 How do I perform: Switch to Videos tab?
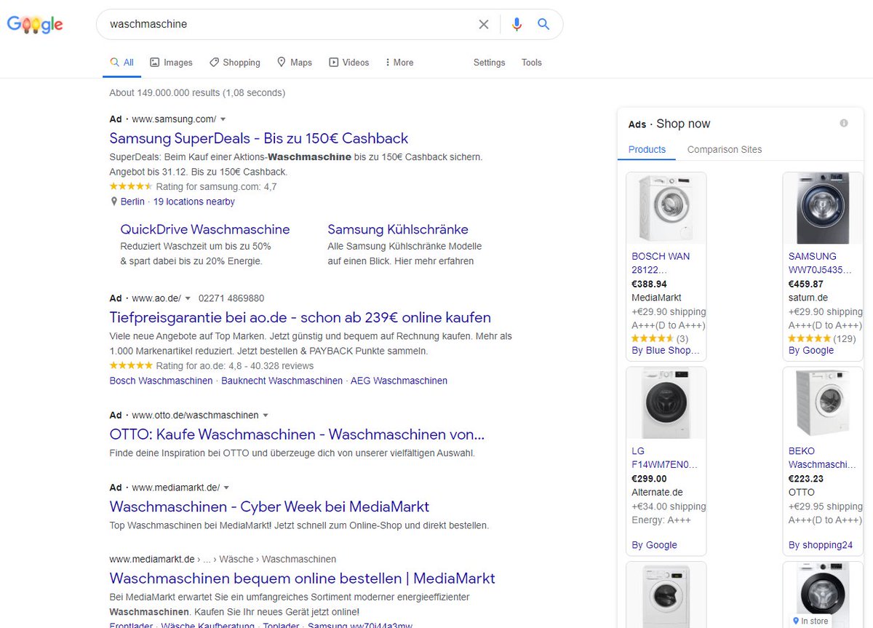coord(348,63)
